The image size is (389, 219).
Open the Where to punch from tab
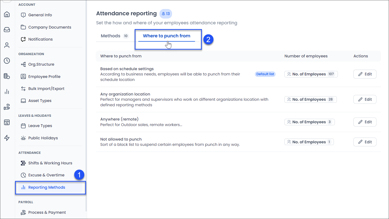(166, 36)
